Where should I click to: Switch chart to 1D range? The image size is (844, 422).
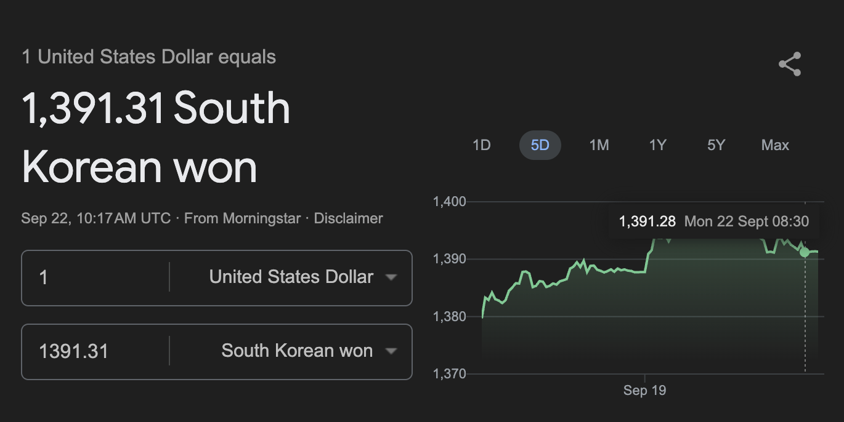(x=481, y=145)
